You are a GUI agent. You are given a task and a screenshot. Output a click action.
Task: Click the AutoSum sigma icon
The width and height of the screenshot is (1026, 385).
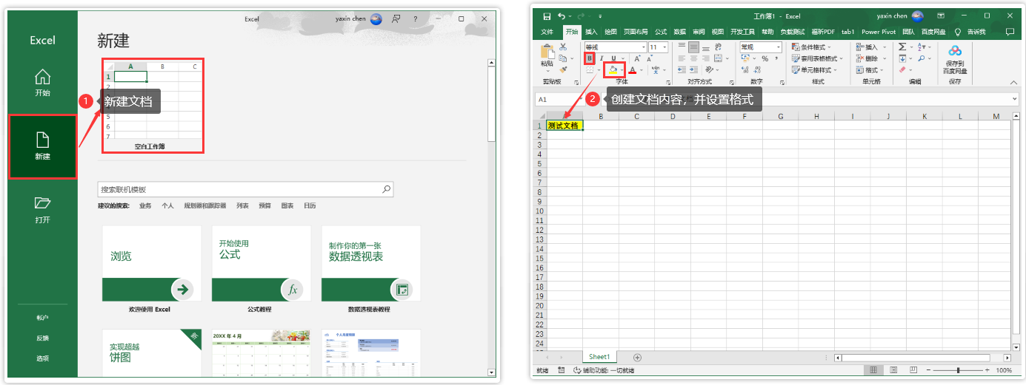[902, 47]
